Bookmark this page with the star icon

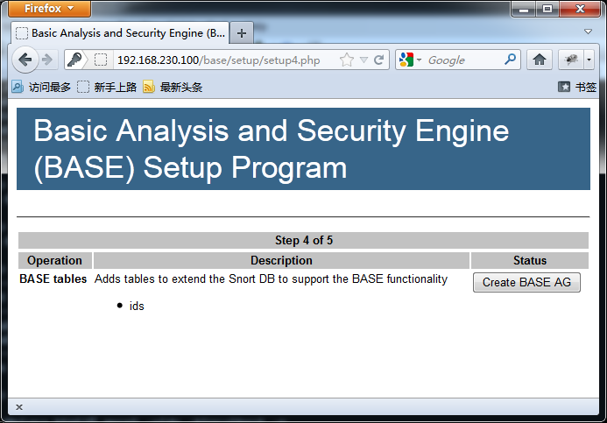point(347,60)
